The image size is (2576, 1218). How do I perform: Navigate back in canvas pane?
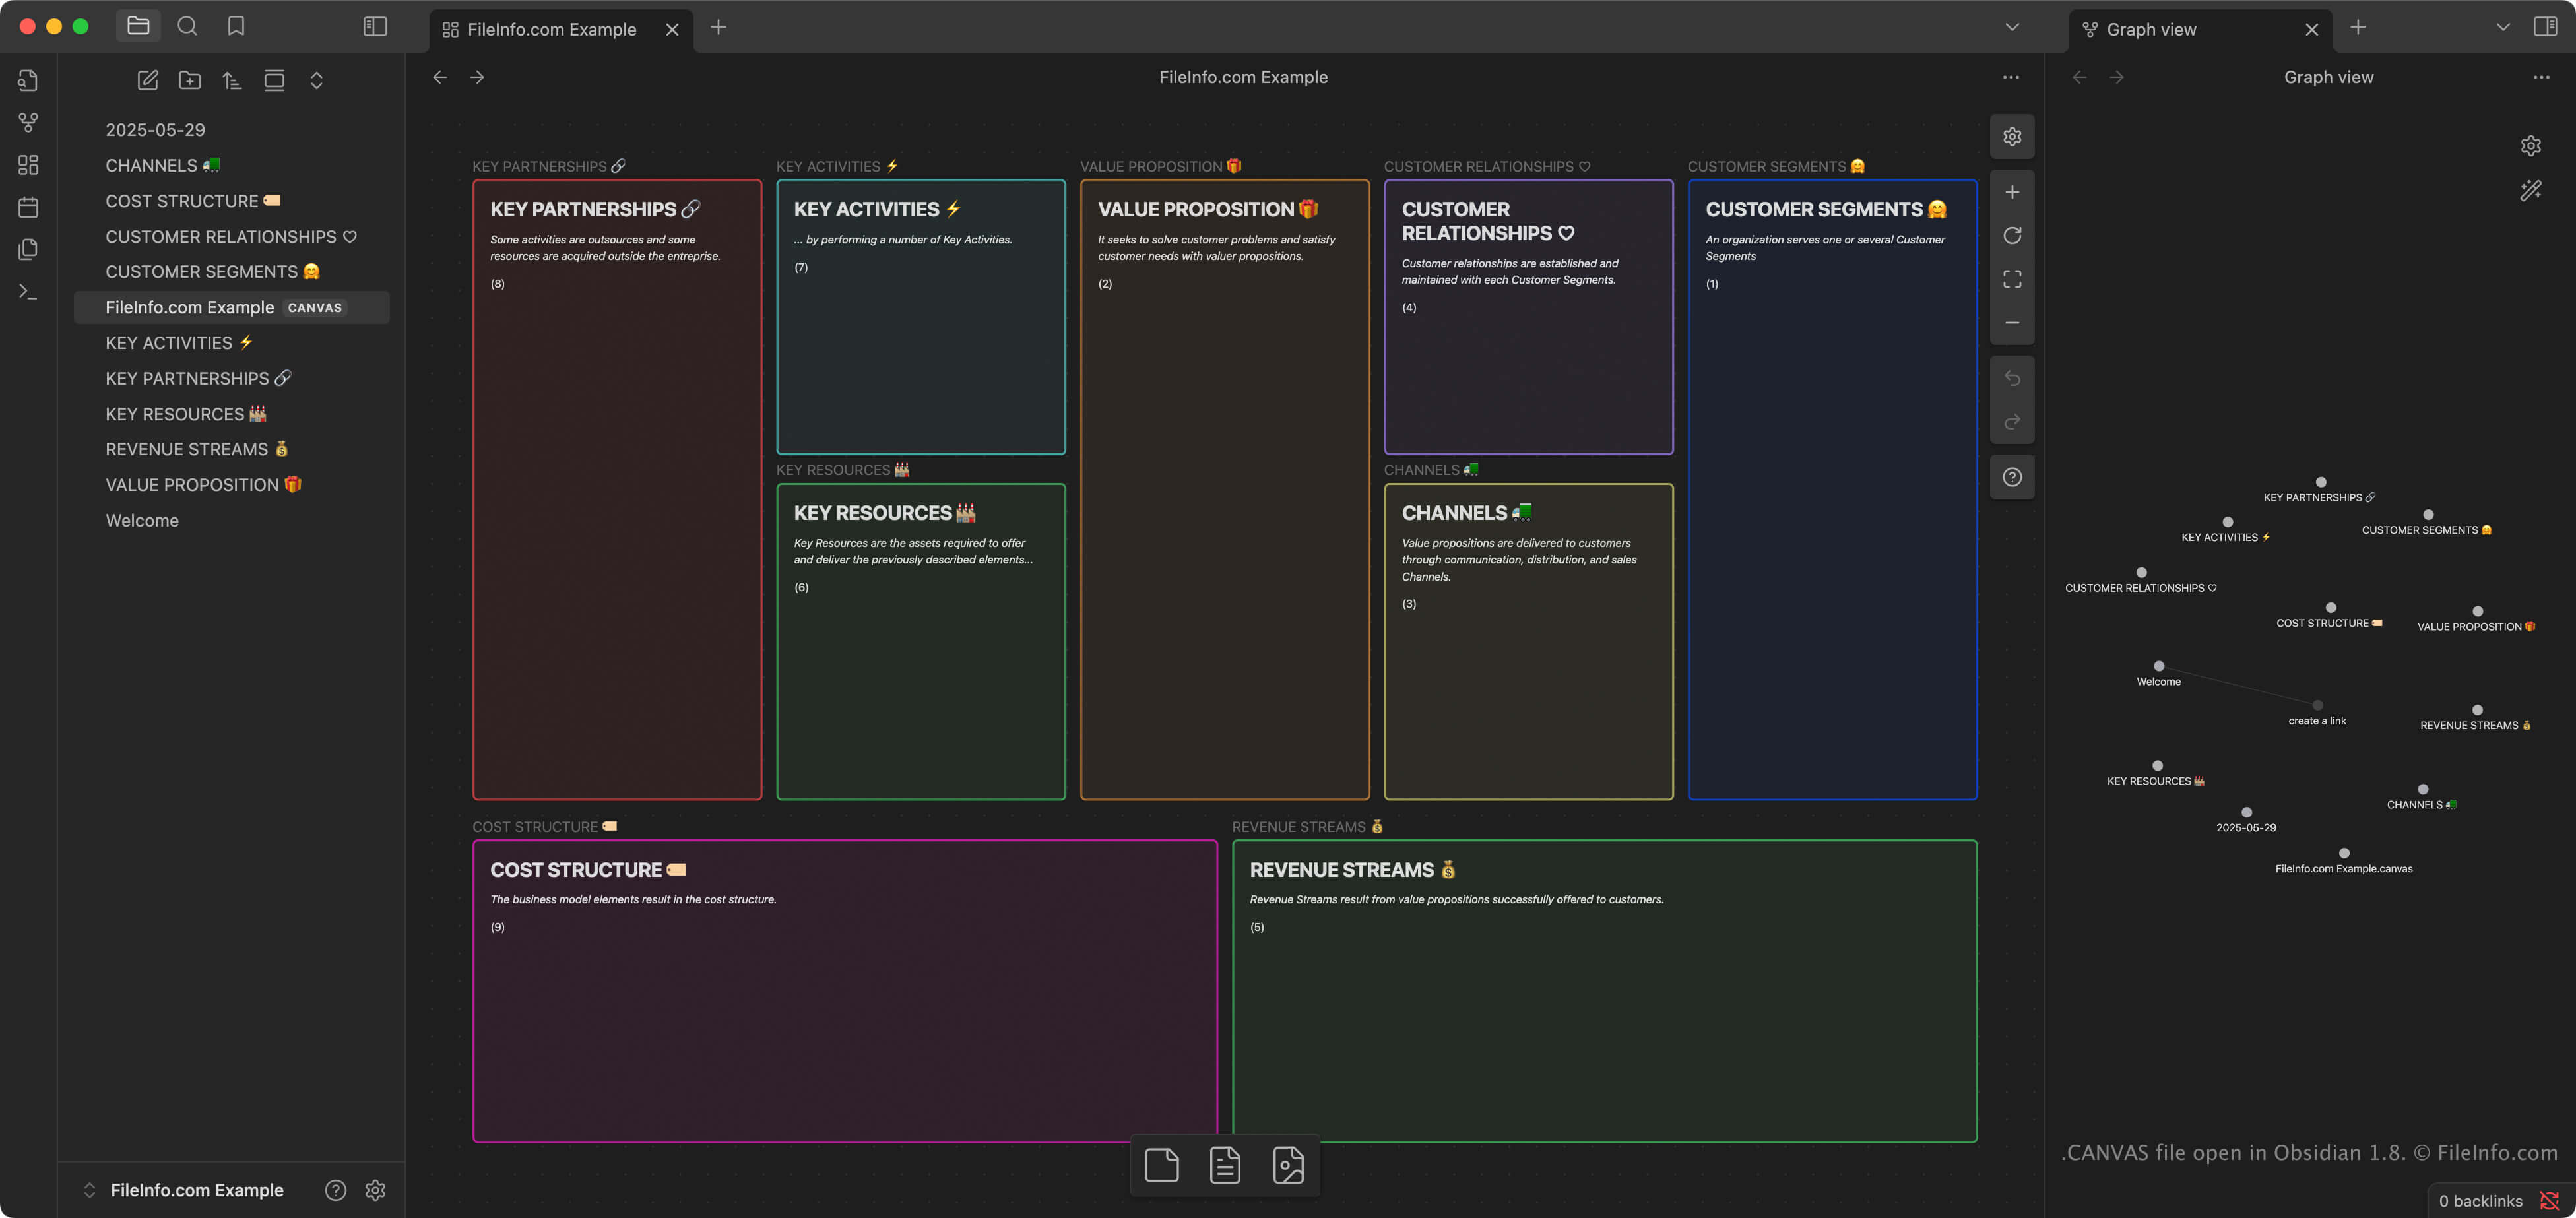(440, 77)
